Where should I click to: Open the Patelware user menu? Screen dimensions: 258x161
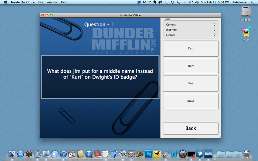pos(239,2)
